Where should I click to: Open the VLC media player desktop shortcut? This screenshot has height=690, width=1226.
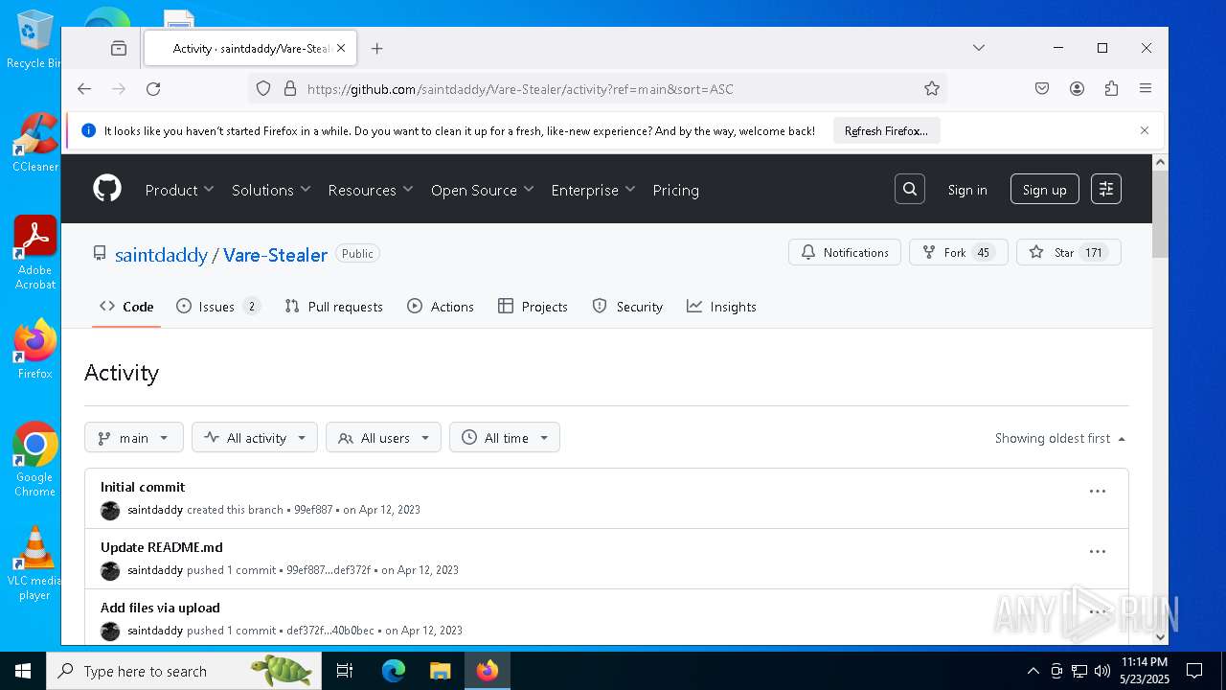(x=35, y=563)
